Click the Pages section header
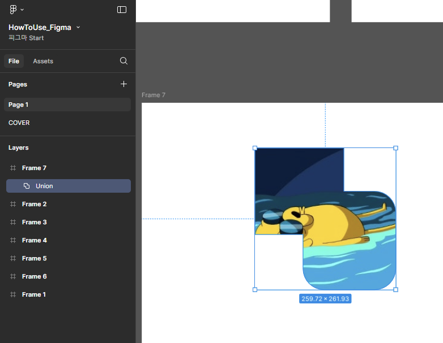 coord(18,84)
